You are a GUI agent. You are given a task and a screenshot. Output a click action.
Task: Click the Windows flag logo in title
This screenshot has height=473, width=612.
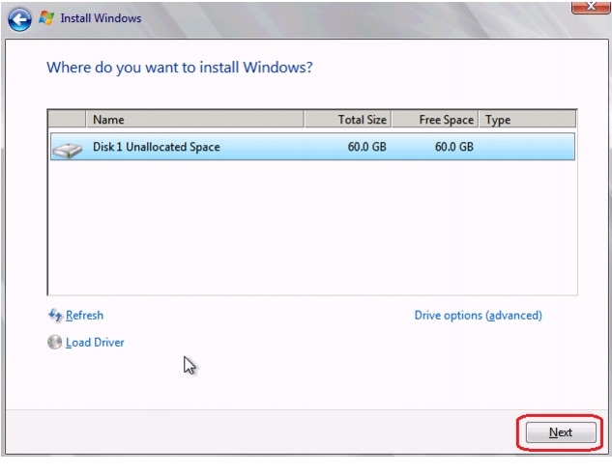(46, 18)
